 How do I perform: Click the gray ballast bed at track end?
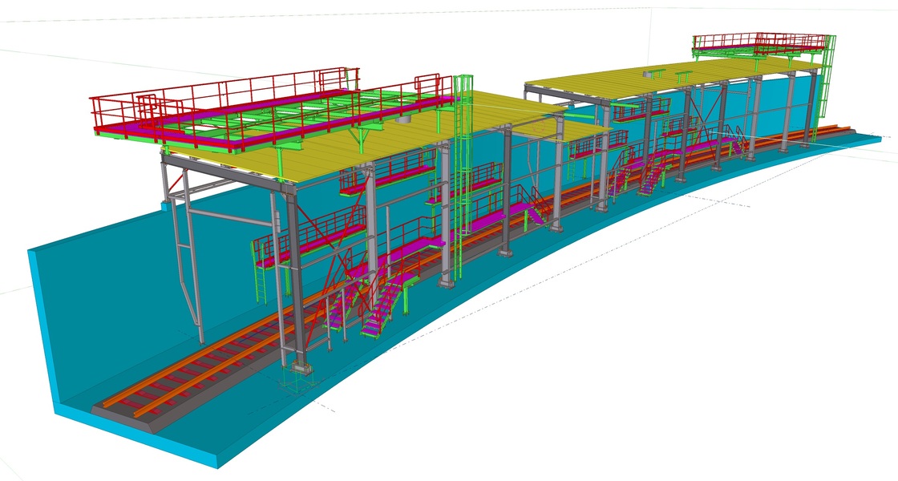(x=122, y=409)
